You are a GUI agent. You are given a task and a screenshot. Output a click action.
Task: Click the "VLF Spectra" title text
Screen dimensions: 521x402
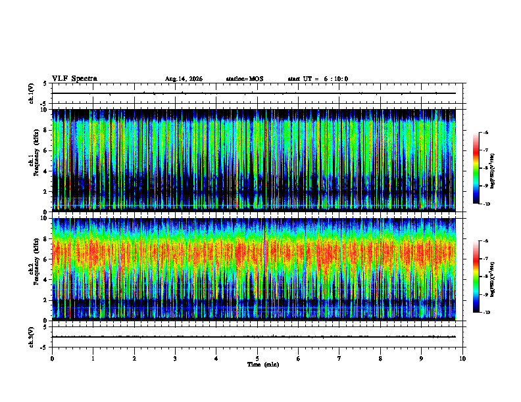(74, 79)
